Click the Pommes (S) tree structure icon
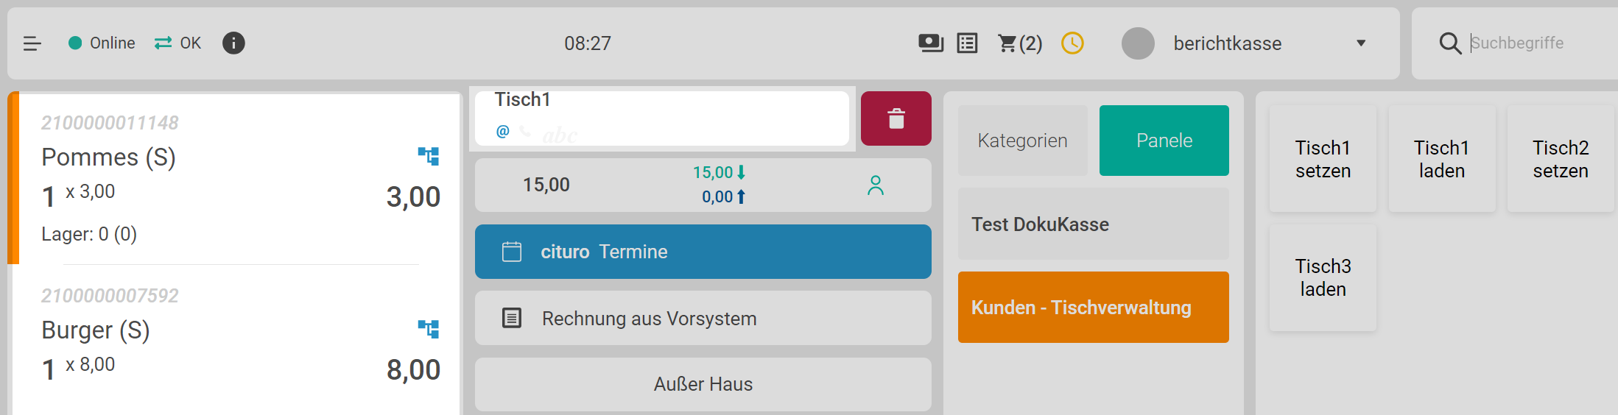The image size is (1618, 415). click(429, 156)
